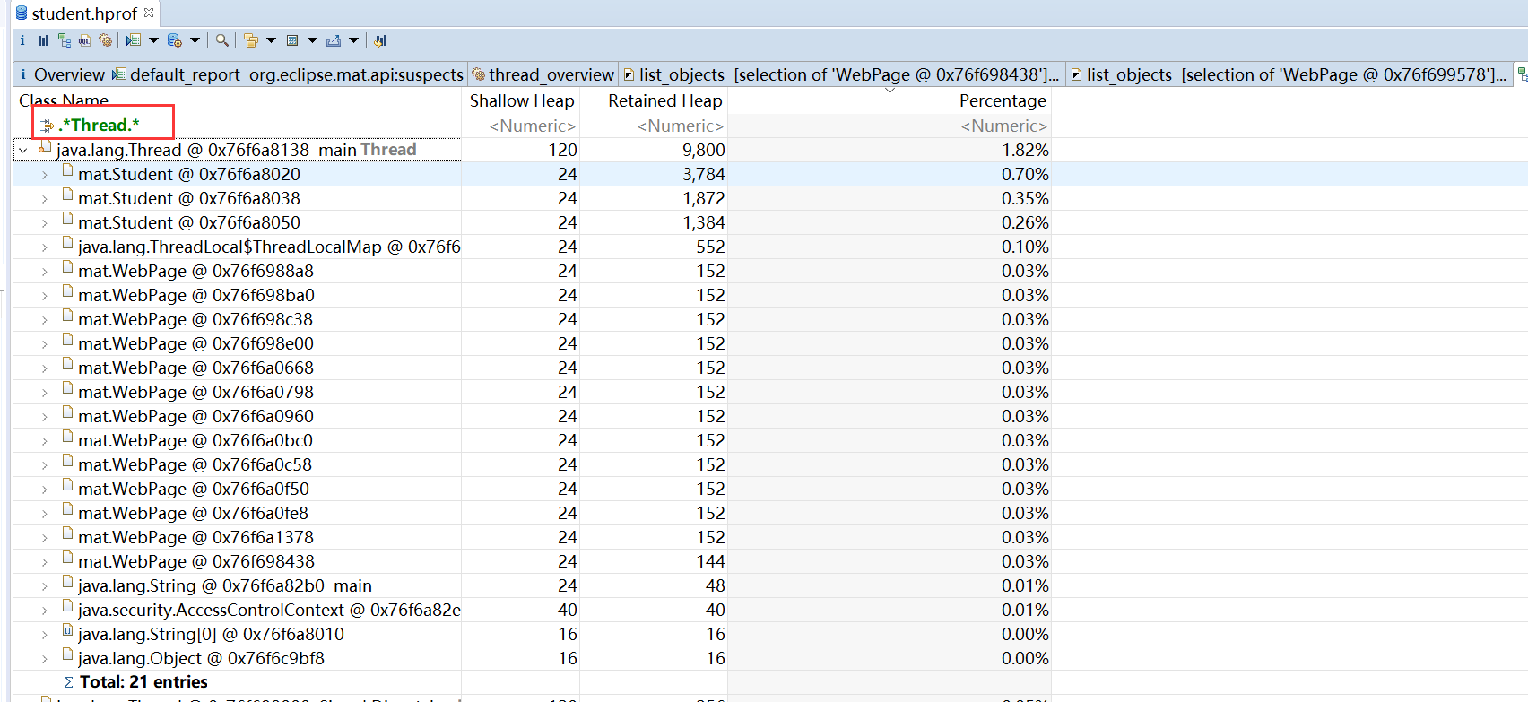Click the main Thread object icon in tree
The image size is (1528, 702).
click(x=44, y=148)
